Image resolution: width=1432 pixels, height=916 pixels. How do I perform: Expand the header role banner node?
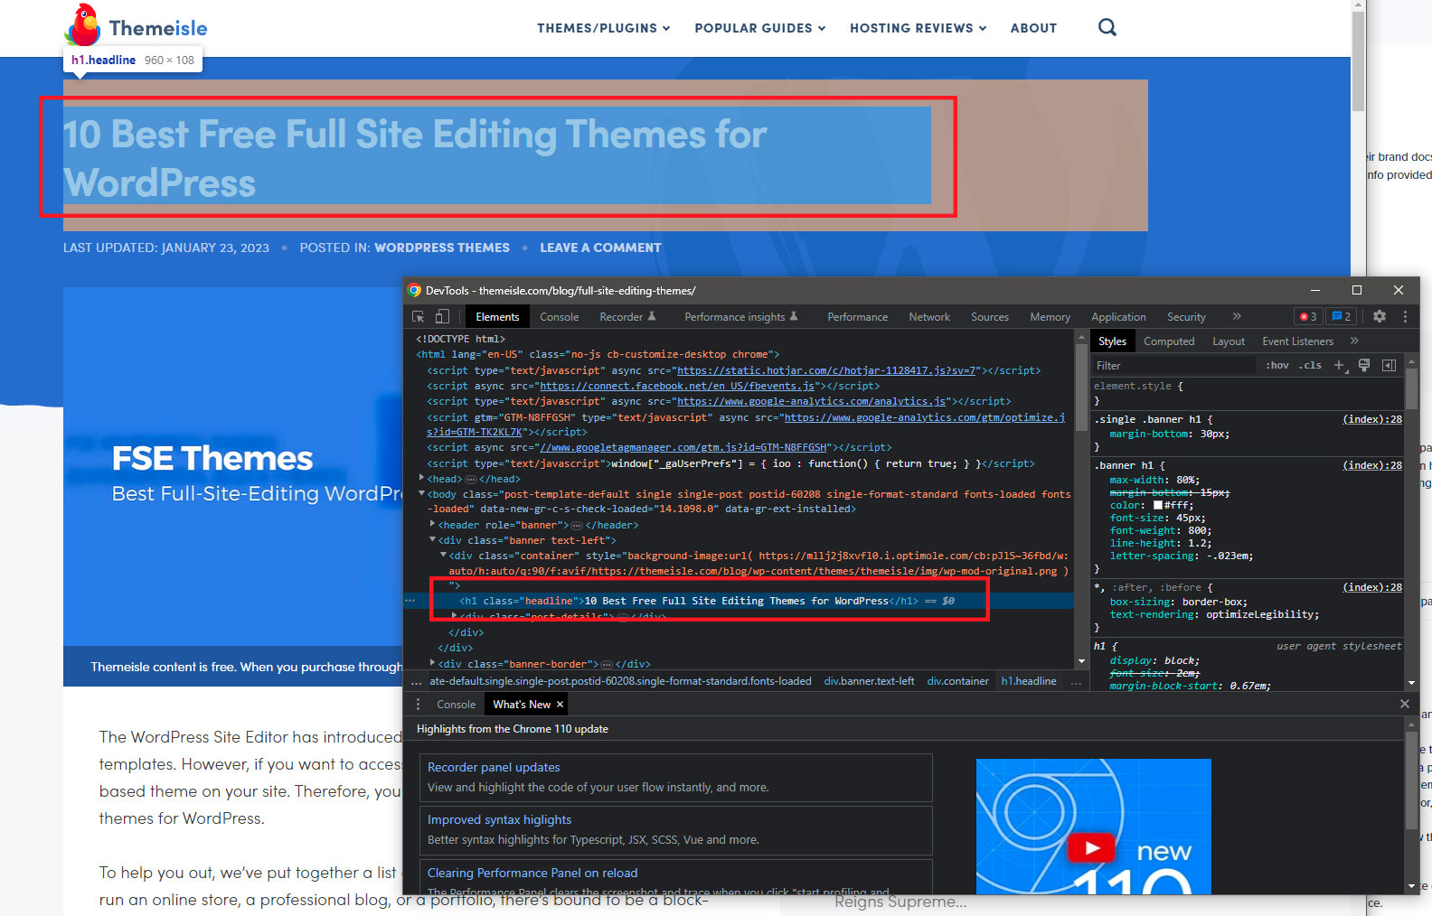(x=433, y=524)
